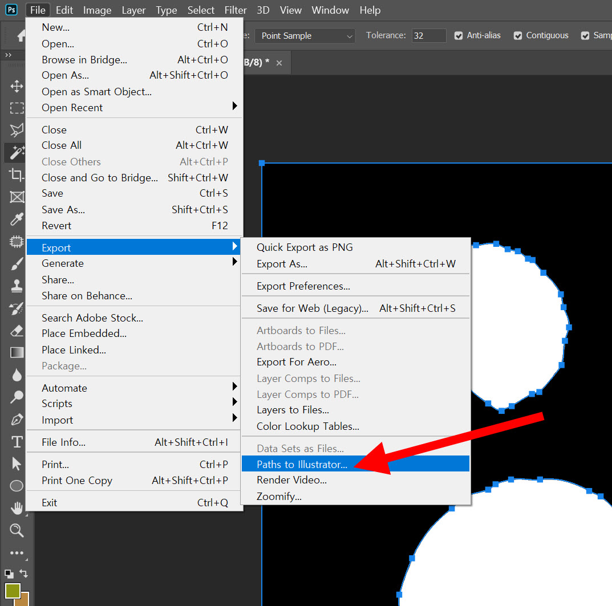612x606 pixels.
Task: Click the foreground color swatch
Action: click(12, 591)
